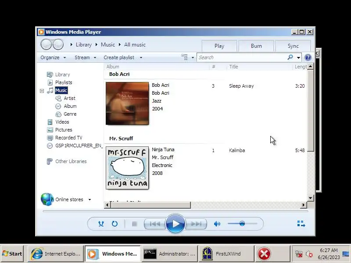Click the volume slider handle
351x263 pixels.
pos(242,224)
